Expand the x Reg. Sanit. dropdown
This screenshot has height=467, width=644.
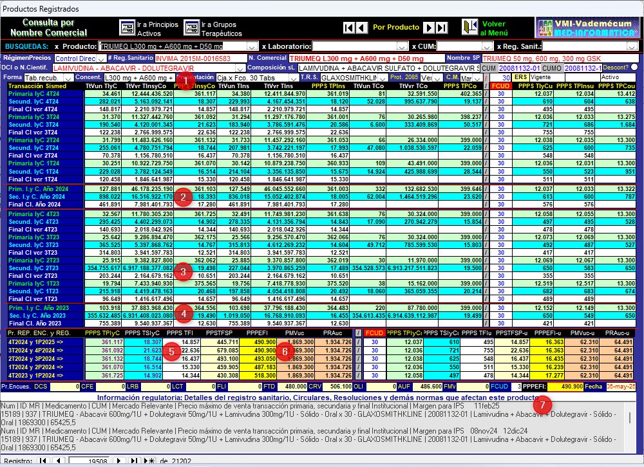(x=635, y=46)
